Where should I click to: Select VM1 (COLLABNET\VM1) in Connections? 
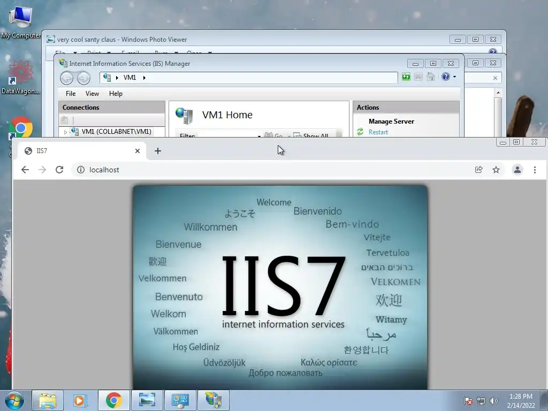tap(116, 132)
